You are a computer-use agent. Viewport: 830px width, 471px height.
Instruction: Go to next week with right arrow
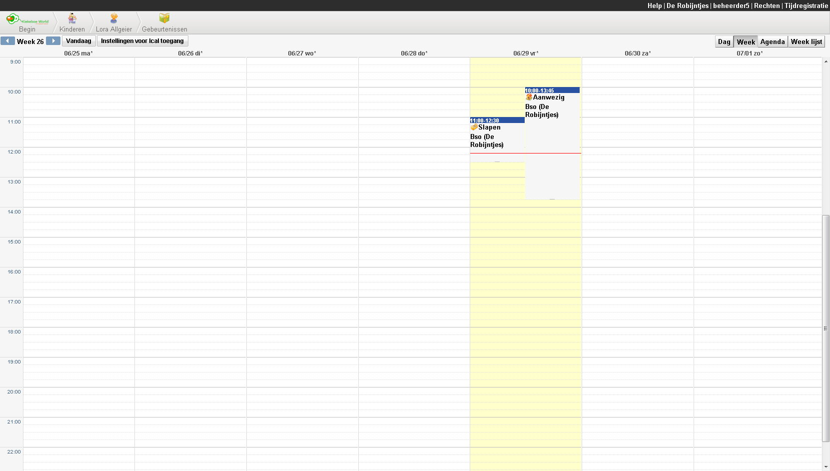click(x=53, y=41)
